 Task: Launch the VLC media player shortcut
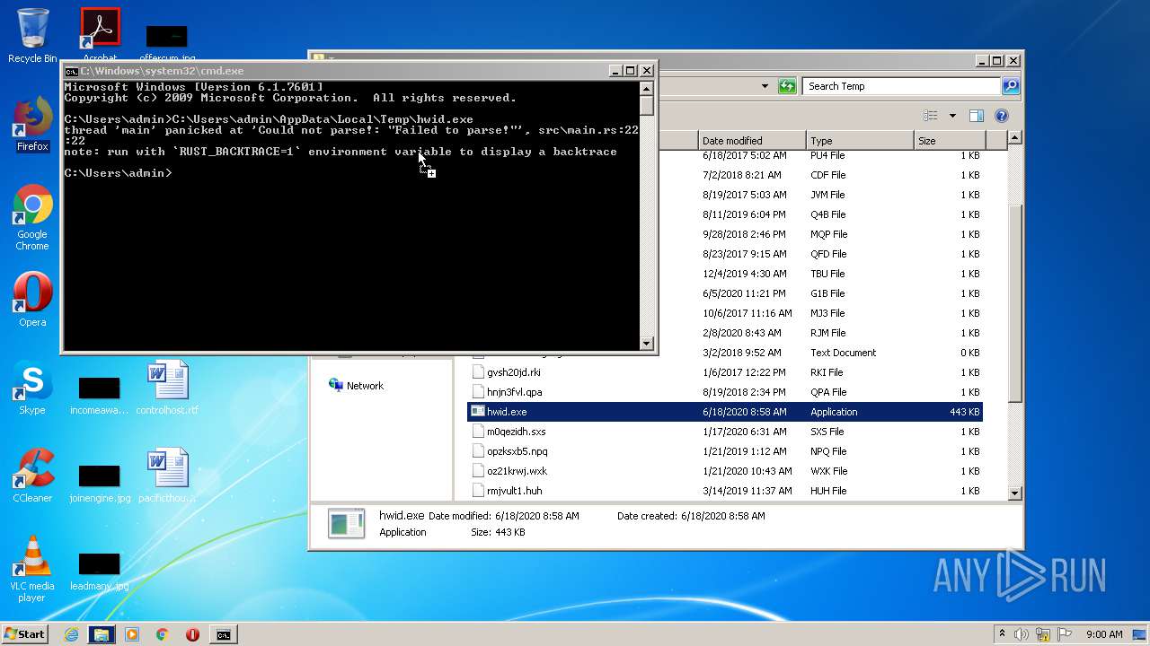point(32,570)
